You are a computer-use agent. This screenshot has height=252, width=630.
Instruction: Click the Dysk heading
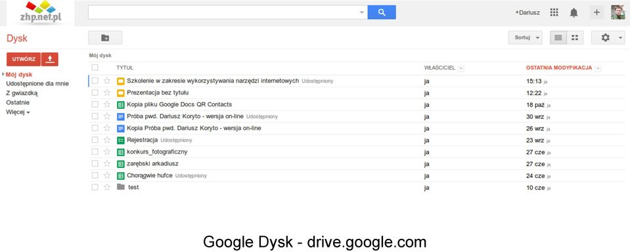pyautogui.click(x=17, y=39)
